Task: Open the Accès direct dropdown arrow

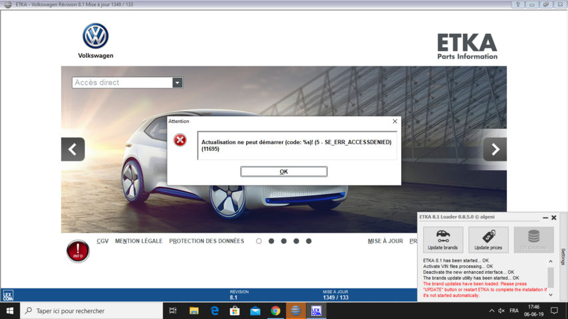Action: point(177,82)
